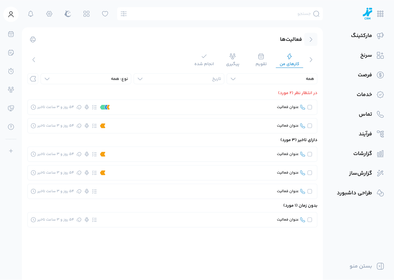394x280 pixels.
Task: Switch to انجام شده tab
Action: coord(204,60)
